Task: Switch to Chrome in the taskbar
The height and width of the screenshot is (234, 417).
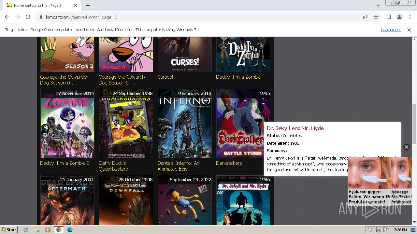Action: click(x=59, y=230)
